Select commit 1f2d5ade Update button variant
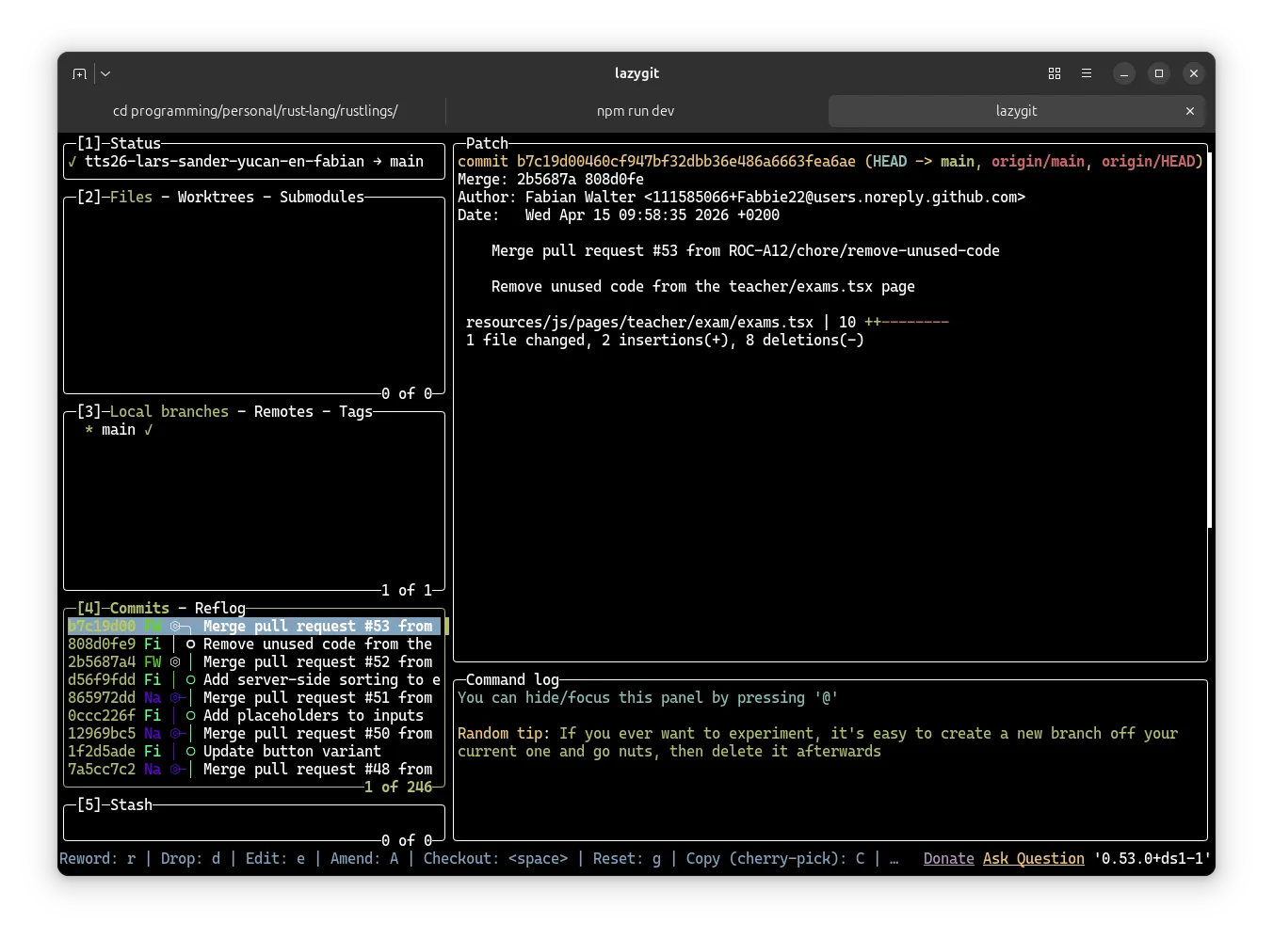Viewport: 1273px width, 939px height. pos(254,752)
